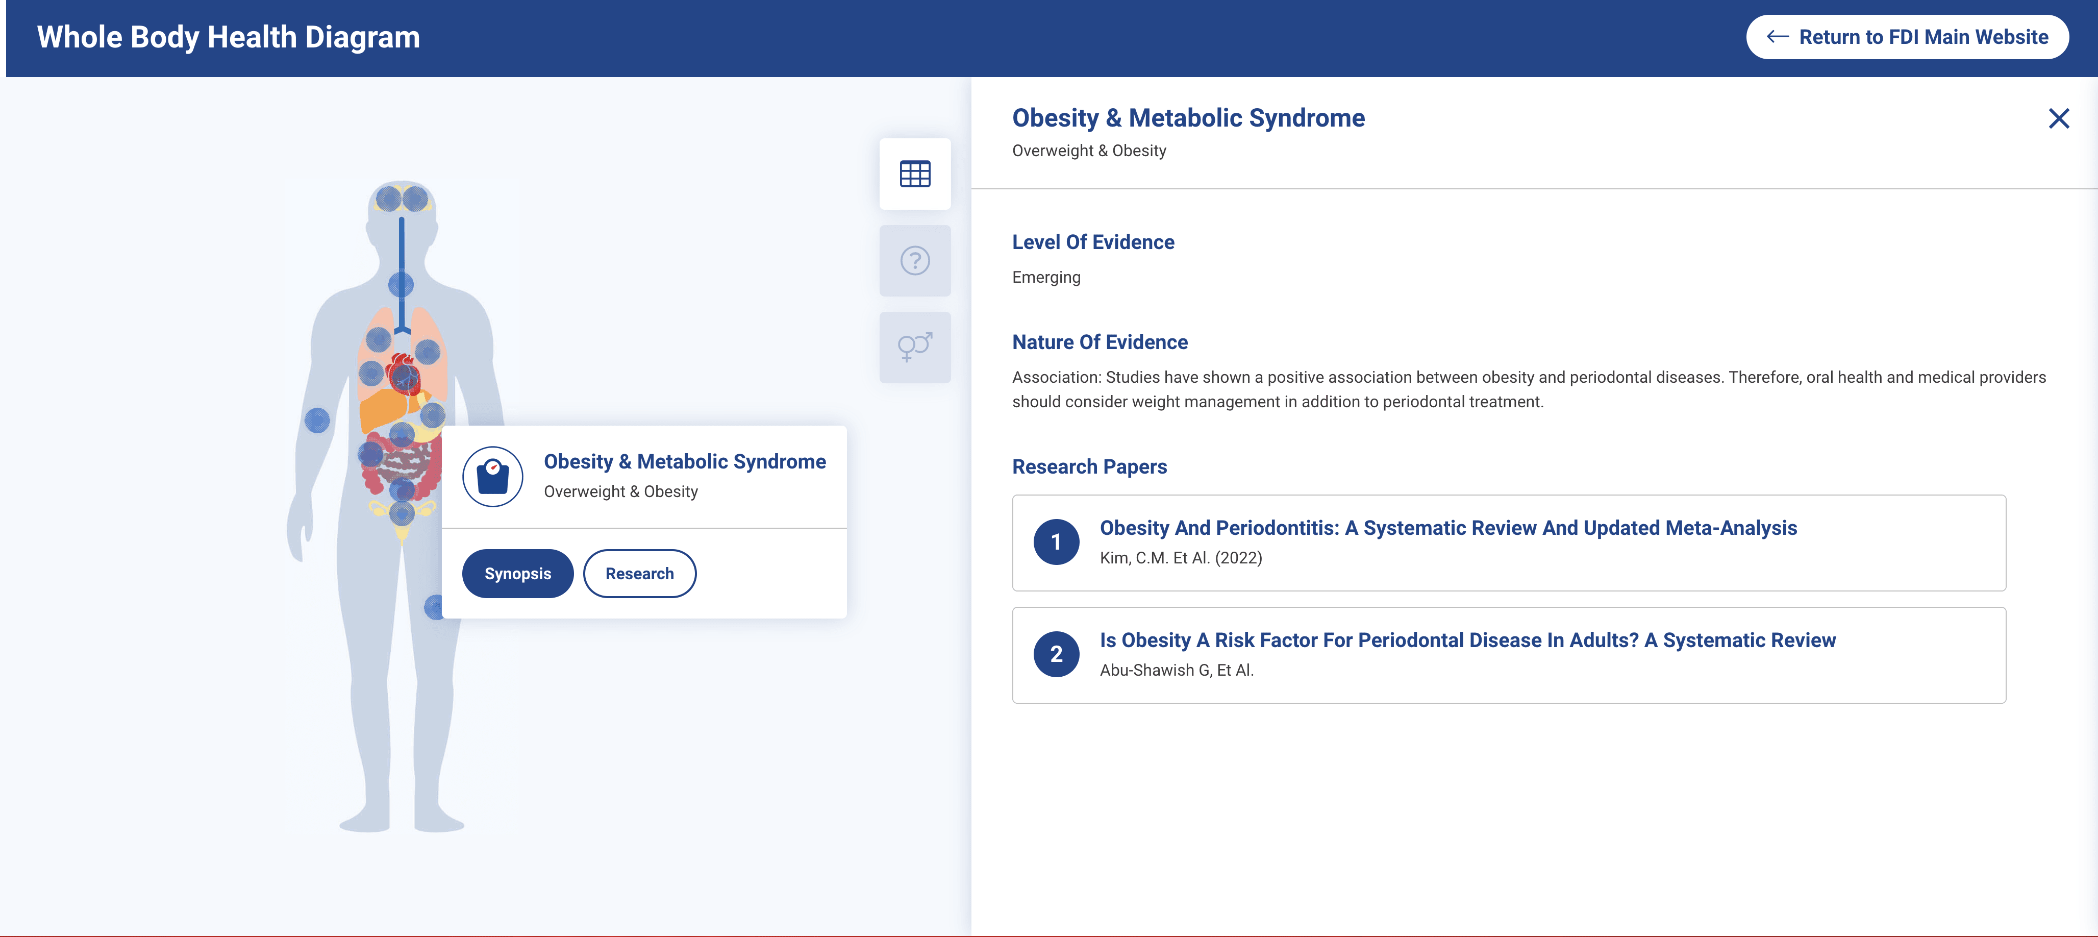Image resolution: width=2098 pixels, height=937 pixels.
Task: Click the hotspot on the figure's elbow
Action: 317,421
